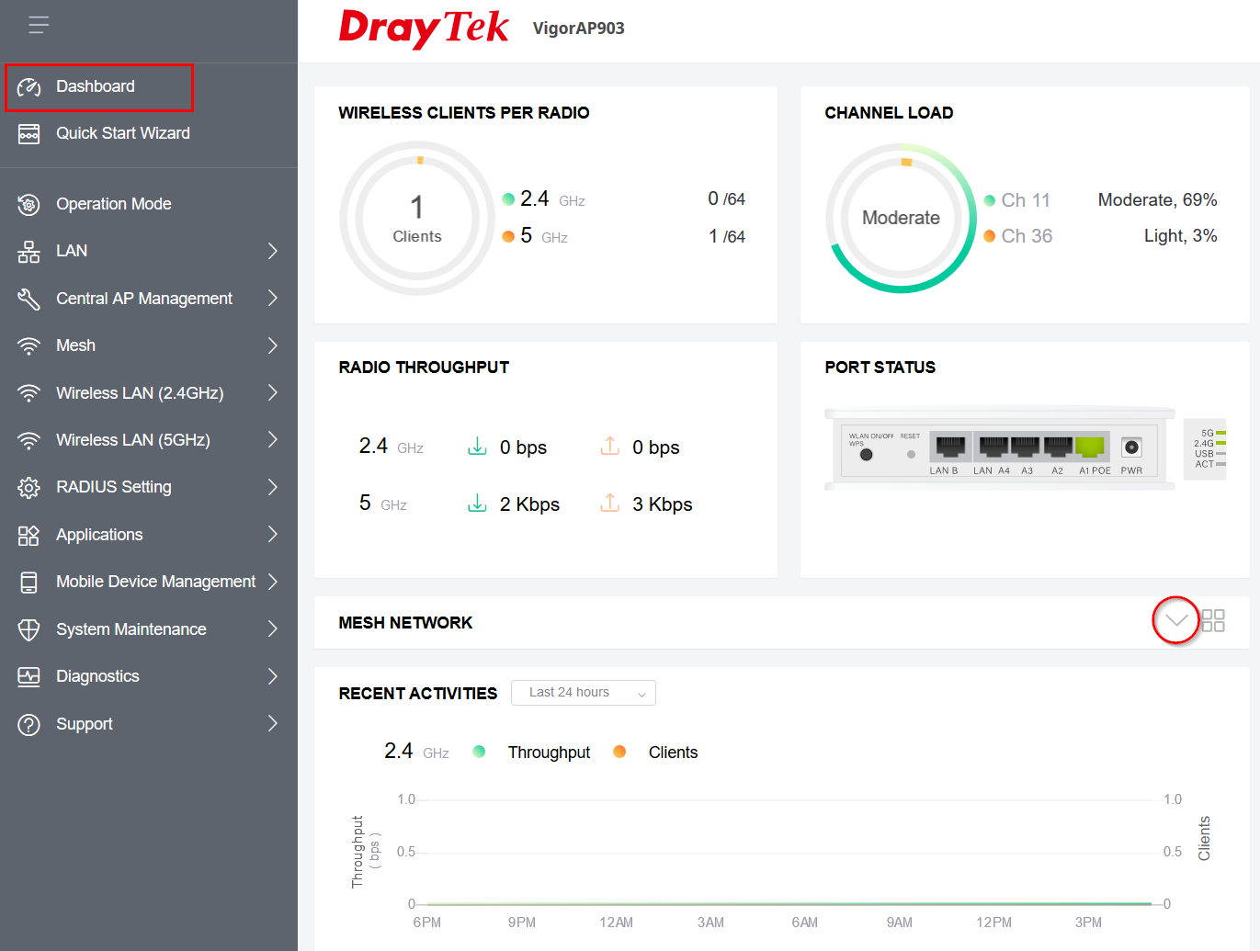Click the Operation Mode gear icon

pos(29,204)
